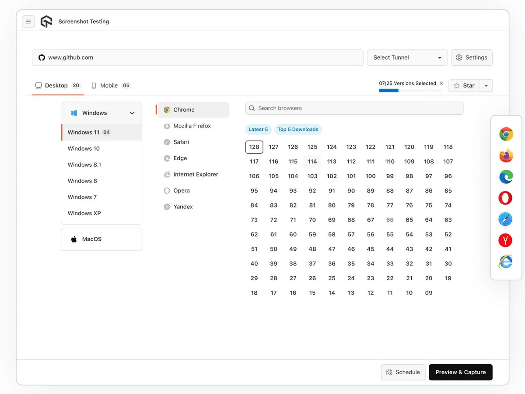Click the Preview & Capture button
Screen dimensions: 525x394
point(461,372)
